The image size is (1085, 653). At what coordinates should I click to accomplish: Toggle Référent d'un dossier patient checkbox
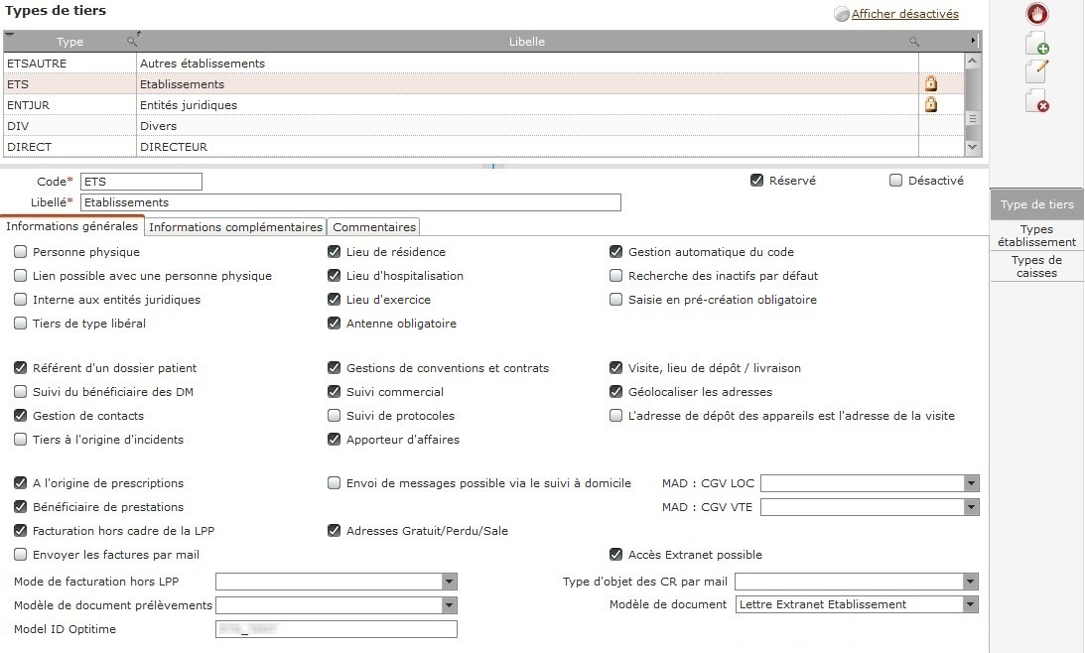click(20, 368)
